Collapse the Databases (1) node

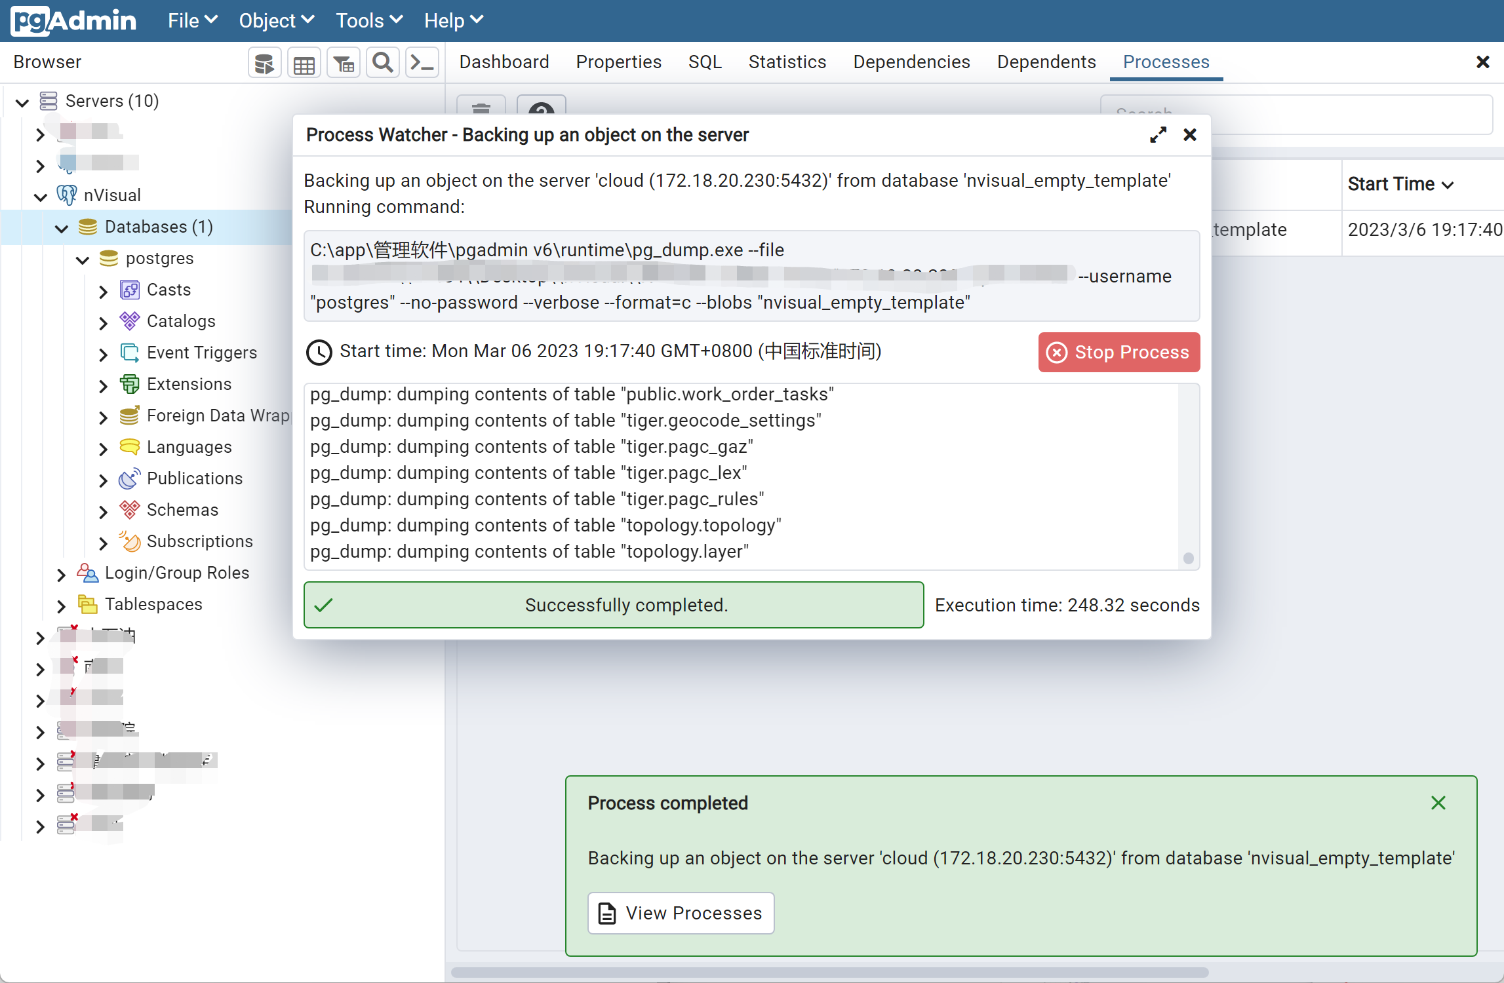point(62,228)
